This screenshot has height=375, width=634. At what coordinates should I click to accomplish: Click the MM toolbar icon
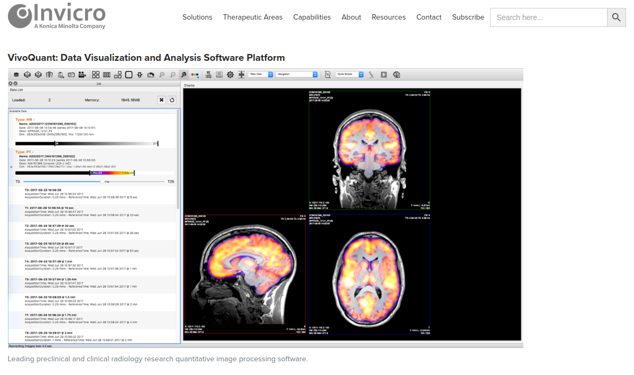pos(241,75)
